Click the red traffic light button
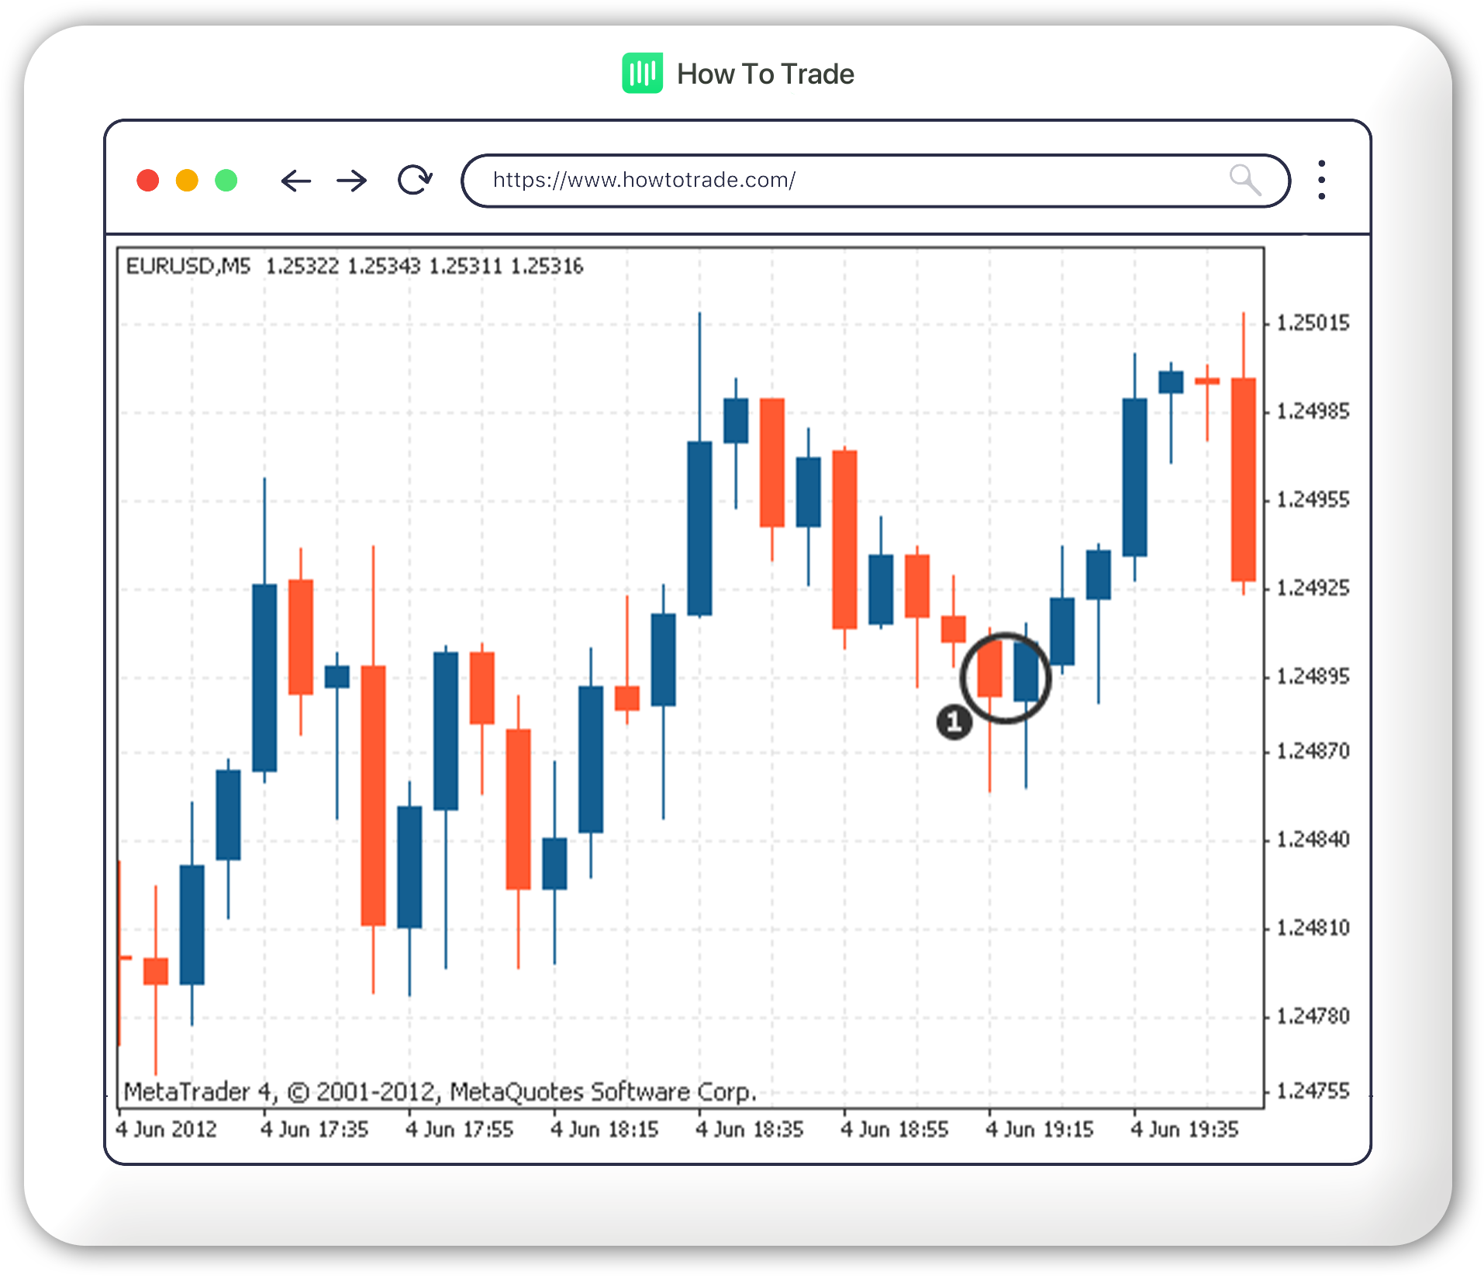1484x1276 pixels. click(148, 180)
